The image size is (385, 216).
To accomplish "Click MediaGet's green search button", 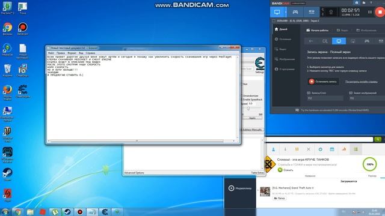I will [378, 139].
